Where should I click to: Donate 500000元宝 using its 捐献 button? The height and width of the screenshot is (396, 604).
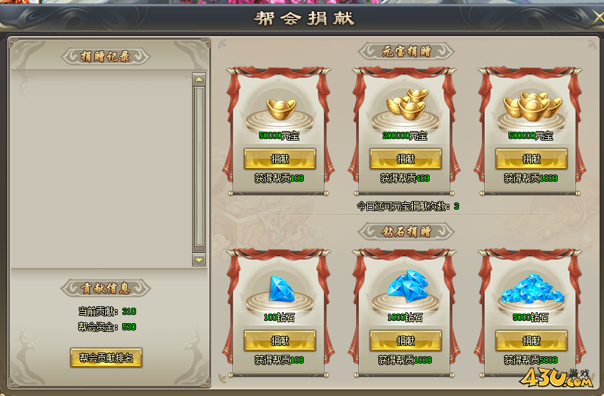532,159
